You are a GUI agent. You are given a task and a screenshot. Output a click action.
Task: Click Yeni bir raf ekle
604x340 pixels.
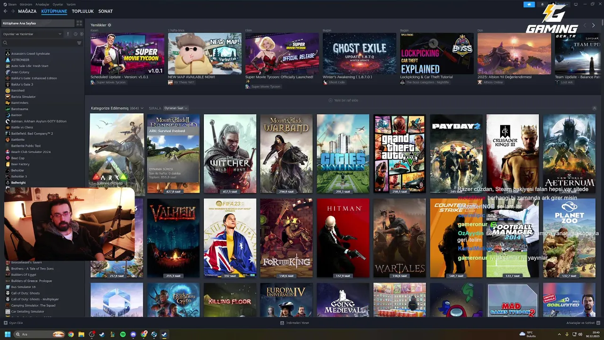pos(343,100)
